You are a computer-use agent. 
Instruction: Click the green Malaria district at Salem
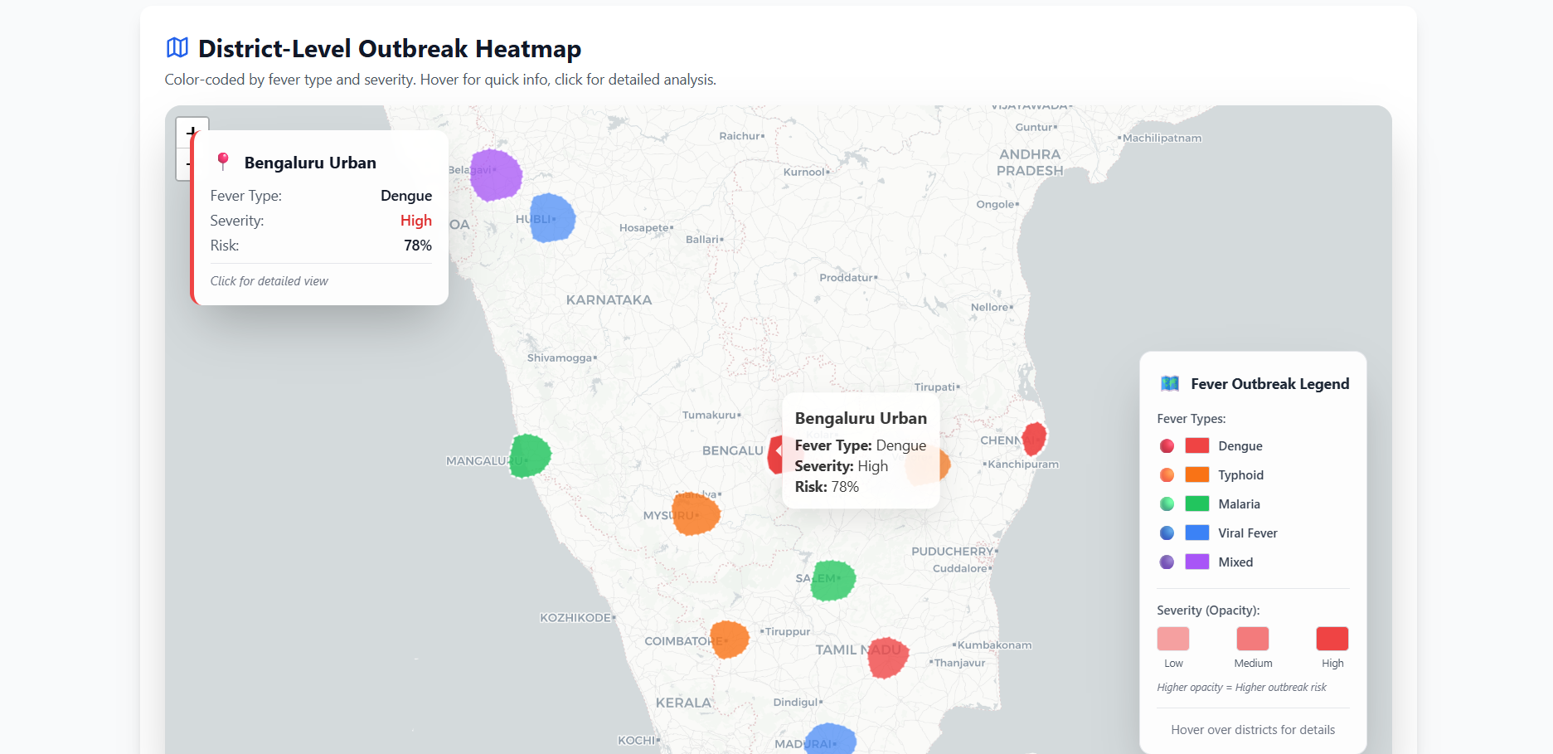point(832,579)
